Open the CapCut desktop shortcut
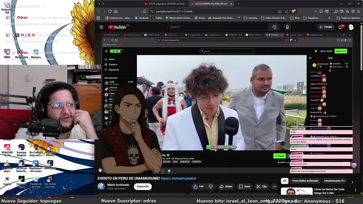This screenshot has height=204, width=363. [7, 181]
